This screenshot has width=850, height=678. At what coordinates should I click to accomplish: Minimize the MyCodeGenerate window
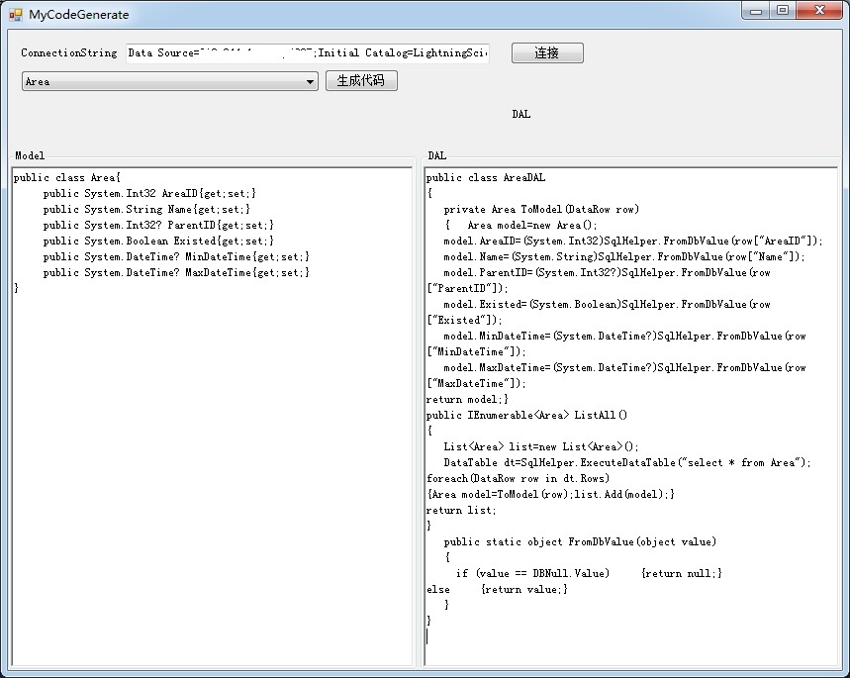[x=756, y=11]
